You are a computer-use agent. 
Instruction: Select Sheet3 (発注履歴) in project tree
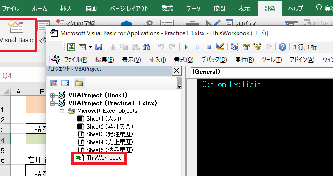click(x=110, y=134)
